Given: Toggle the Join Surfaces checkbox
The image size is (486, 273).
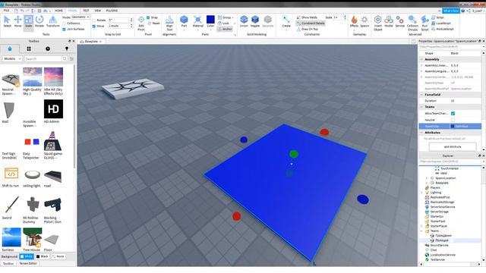Looking at the screenshot, I should pyautogui.click(x=64, y=29).
